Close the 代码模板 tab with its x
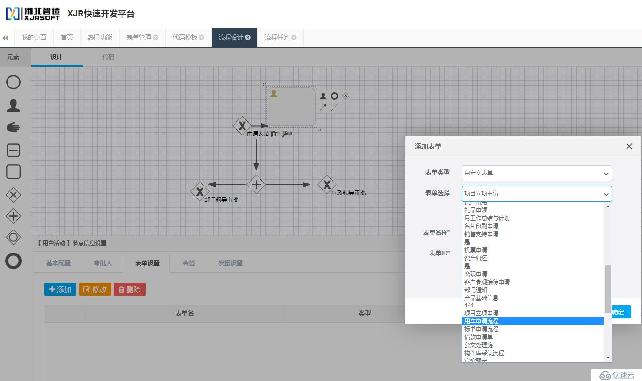The width and height of the screenshot is (642, 381). [202, 38]
